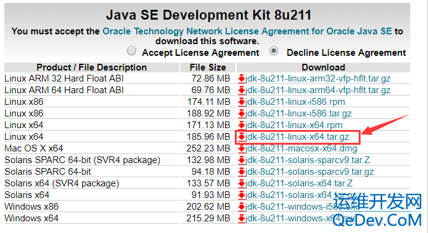Click the 202.62 MB file size
The image size is (428, 233).
coord(208,207)
